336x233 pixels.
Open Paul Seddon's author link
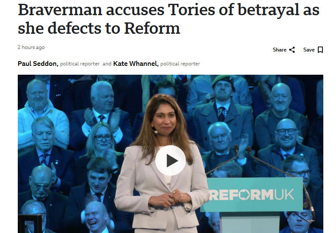(38, 64)
